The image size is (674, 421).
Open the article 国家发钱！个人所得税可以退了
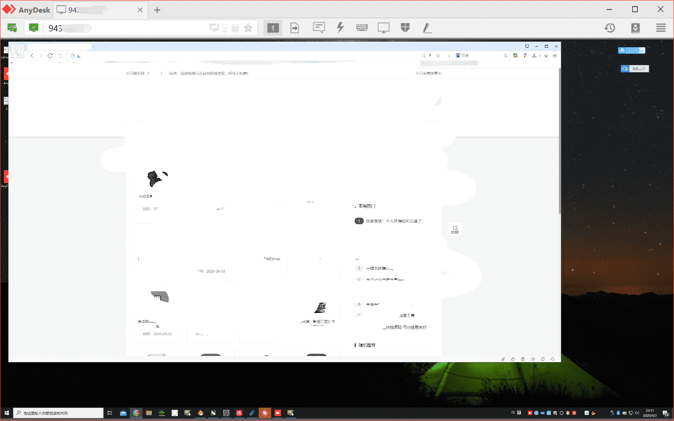(x=394, y=221)
